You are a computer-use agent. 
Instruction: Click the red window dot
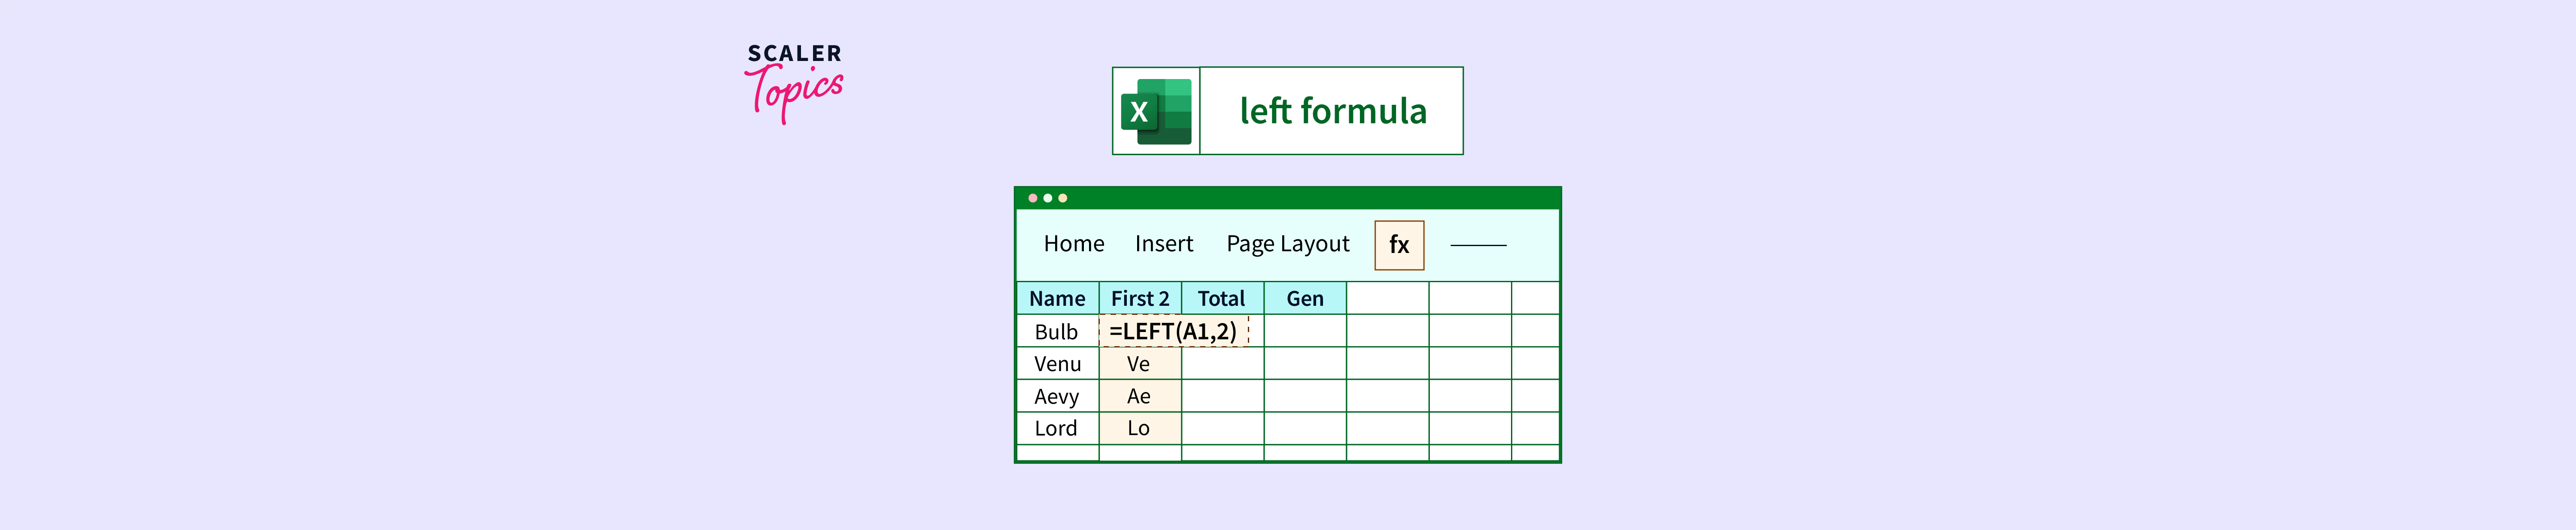[1033, 198]
